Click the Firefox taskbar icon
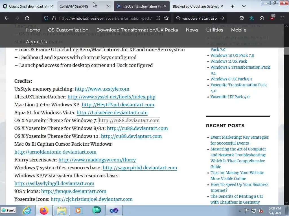The image size is (289, 216). tap(44, 210)
